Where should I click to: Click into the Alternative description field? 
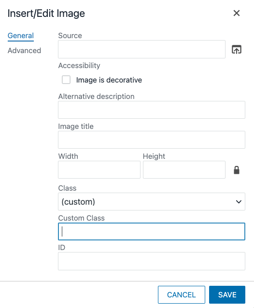(x=152, y=110)
